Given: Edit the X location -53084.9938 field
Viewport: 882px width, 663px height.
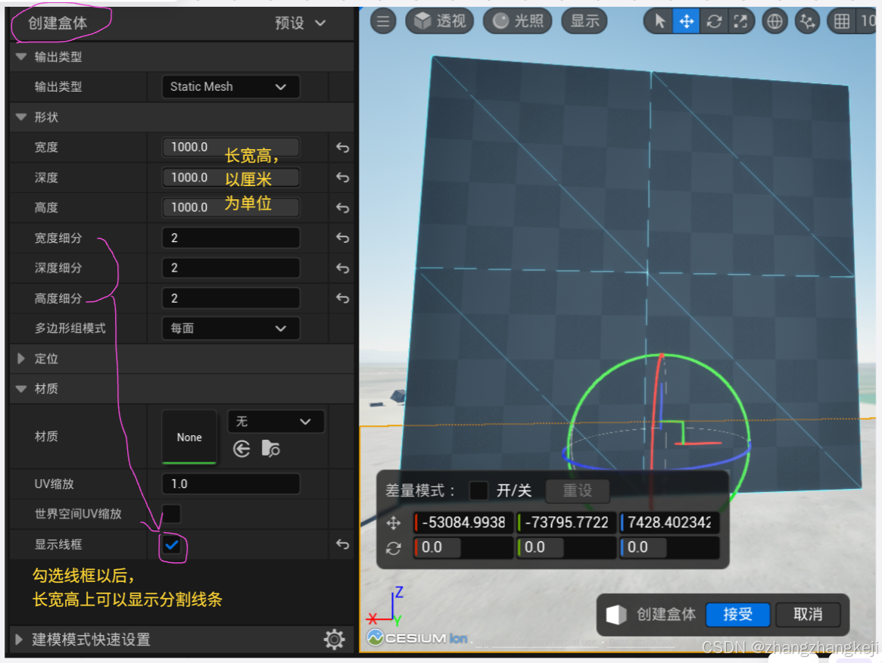Looking at the screenshot, I should [x=463, y=522].
